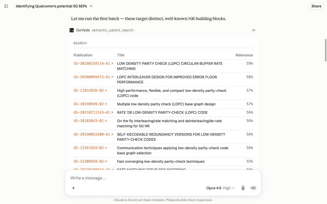Toggle the sidebar panel icon

click(x=6, y=6)
